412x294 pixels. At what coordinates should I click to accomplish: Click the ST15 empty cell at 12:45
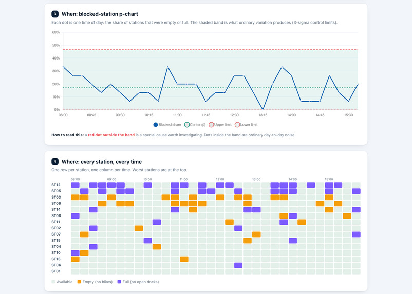247,241
